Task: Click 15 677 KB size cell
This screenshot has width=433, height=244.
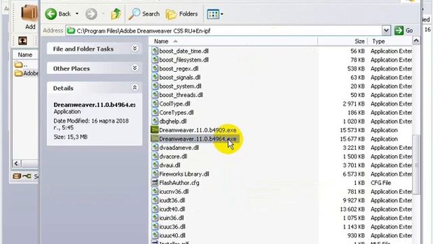Action: pos(352,139)
